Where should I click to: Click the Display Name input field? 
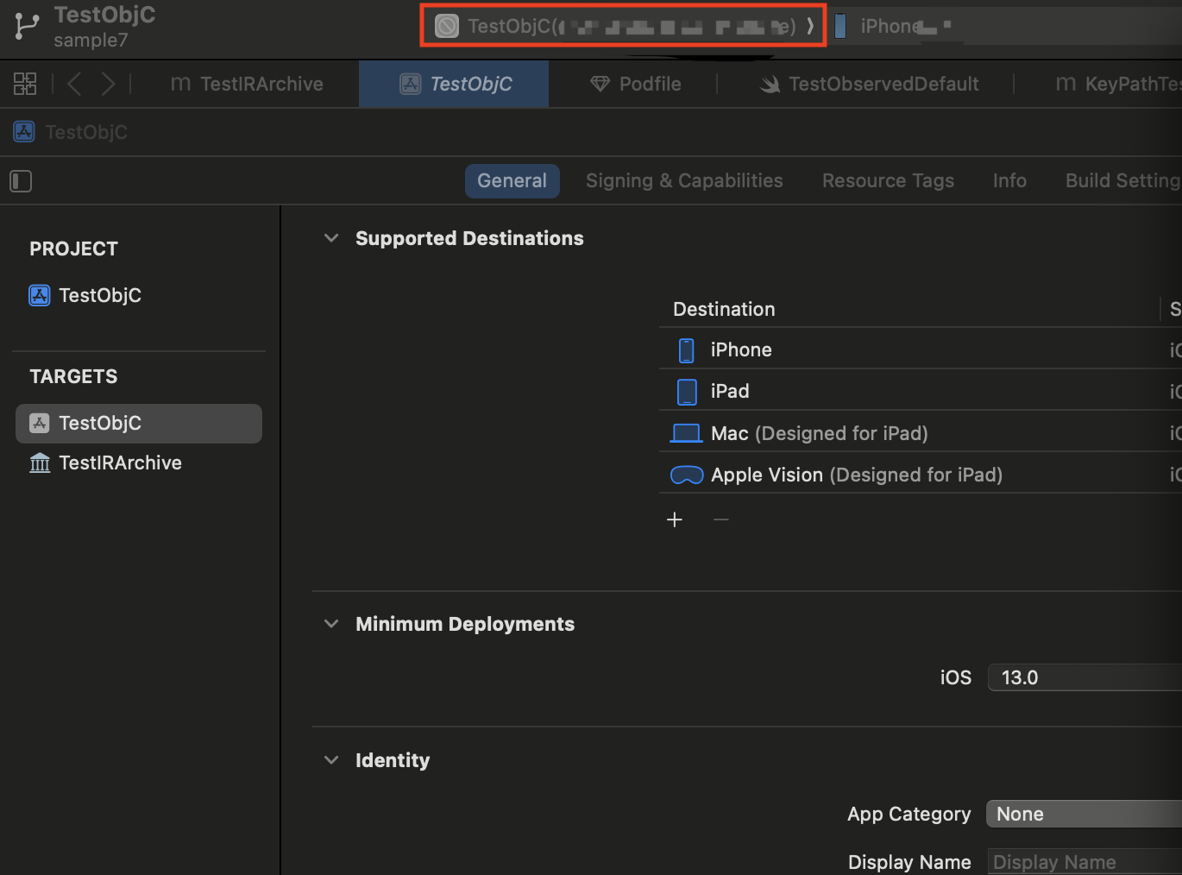(1085, 862)
